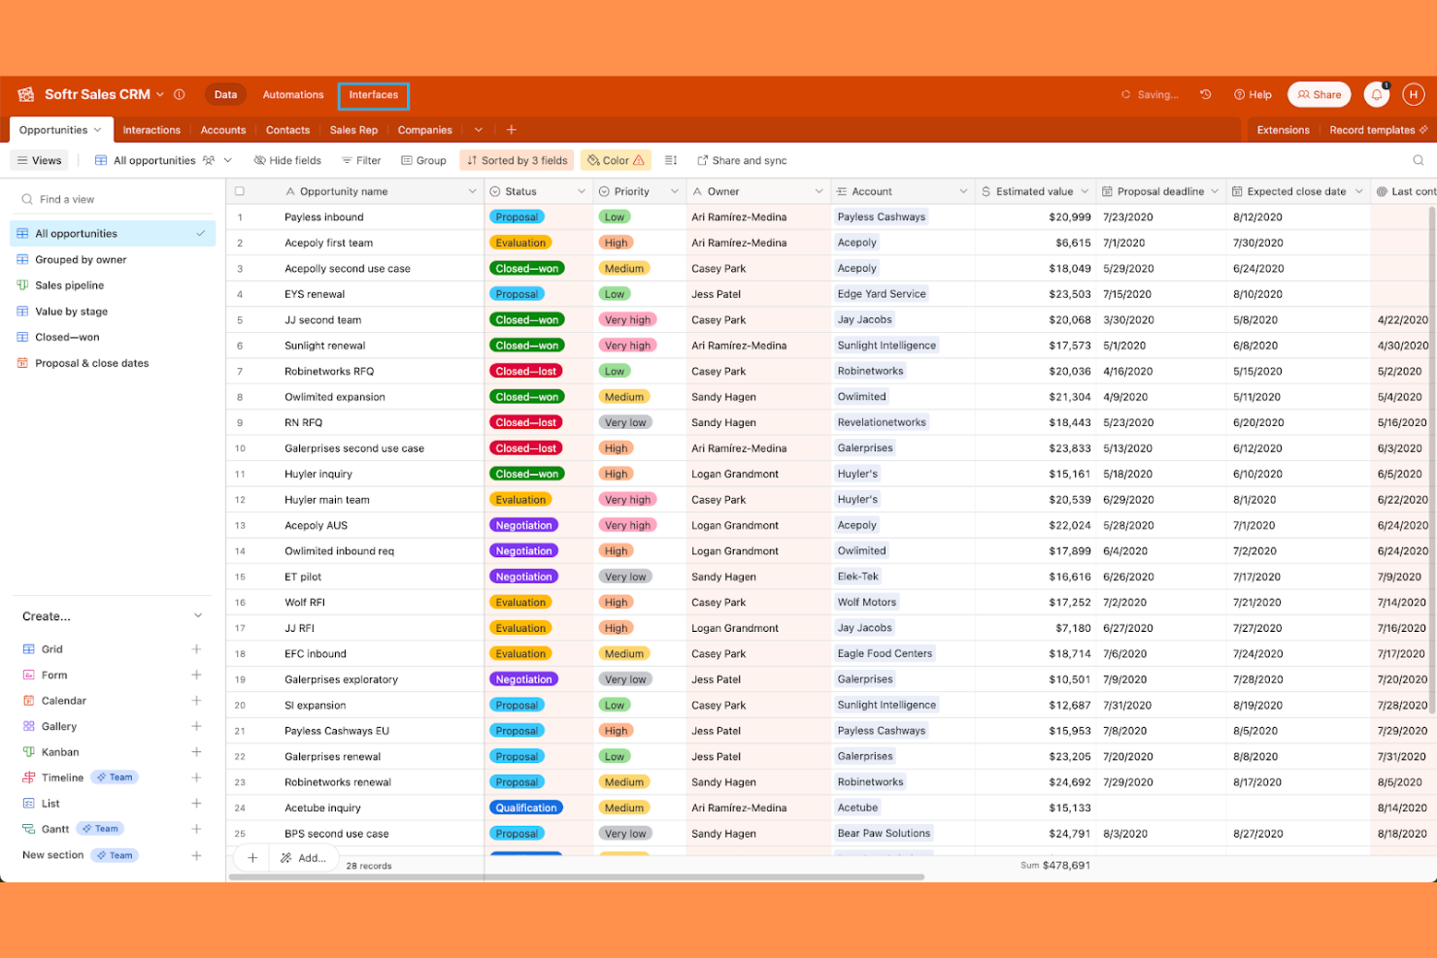This screenshot has width=1437, height=958.
Task: Open the notifications bell icon
Action: 1377,94
